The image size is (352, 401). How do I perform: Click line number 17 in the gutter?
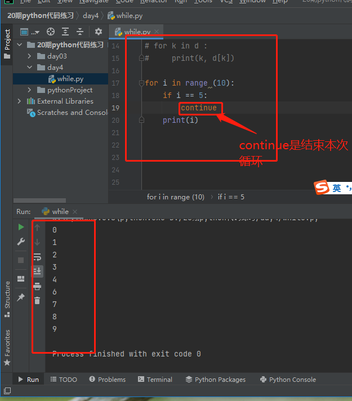coord(115,83)
